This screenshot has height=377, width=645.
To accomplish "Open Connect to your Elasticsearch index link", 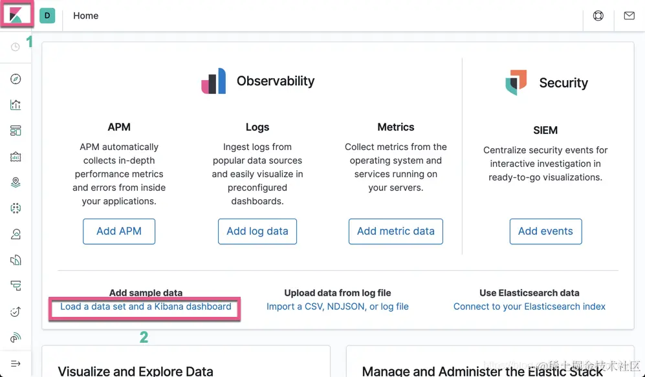I will (x=529, y=307).
